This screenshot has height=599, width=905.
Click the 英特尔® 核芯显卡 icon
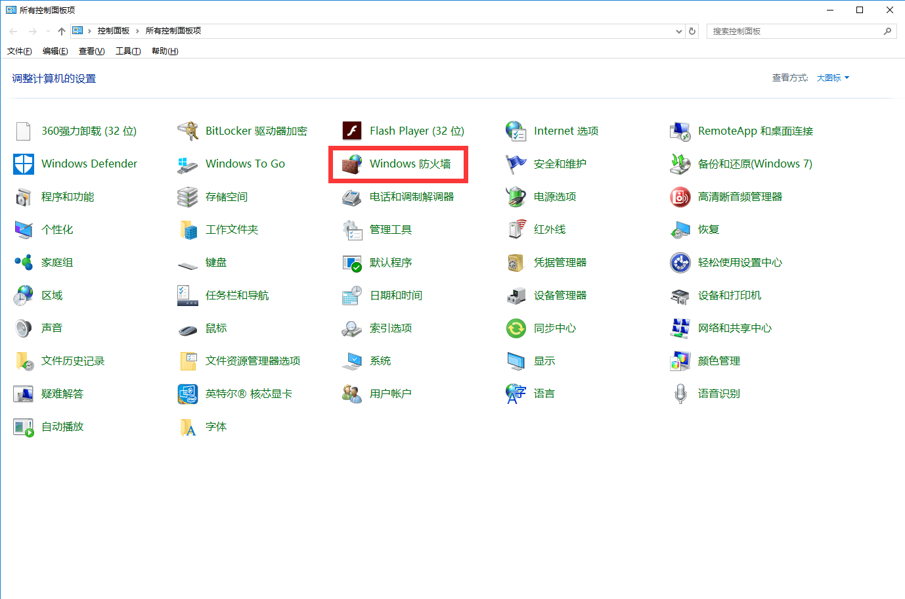pos(188,394)
